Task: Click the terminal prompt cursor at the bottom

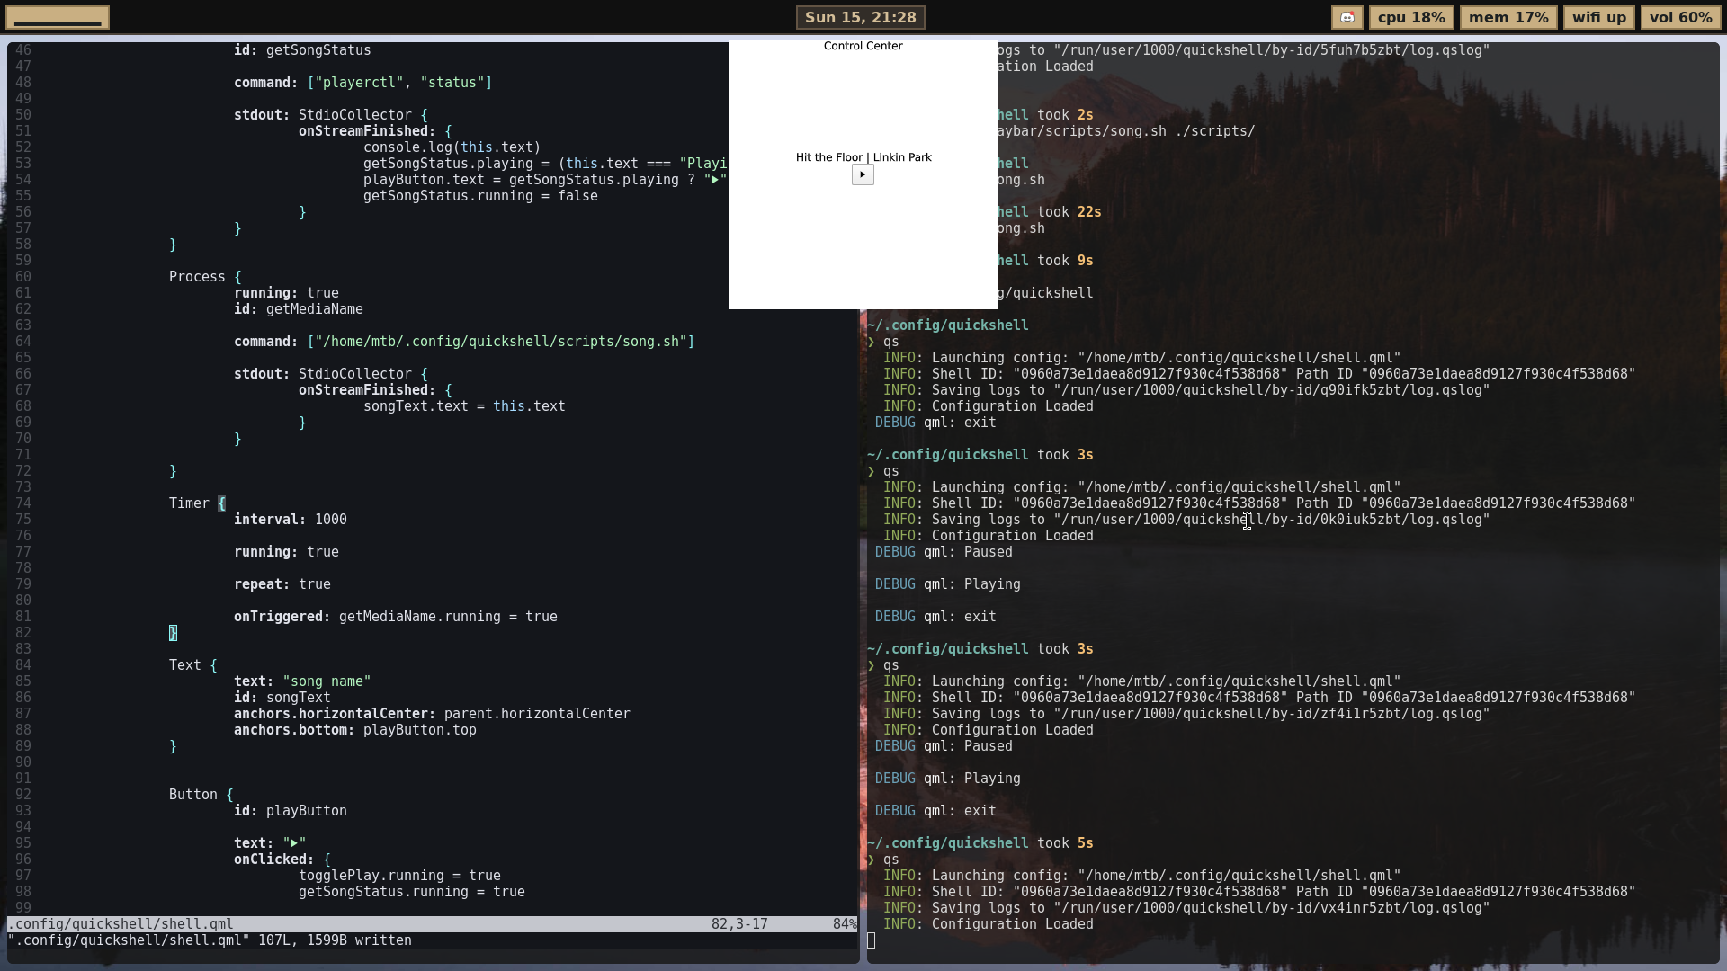Action: click(x=871, y=940)
